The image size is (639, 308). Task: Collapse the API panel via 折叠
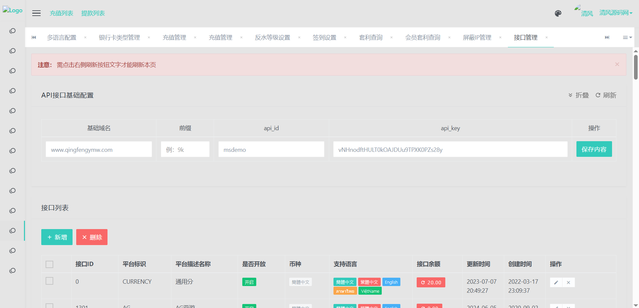coord(579,95)
